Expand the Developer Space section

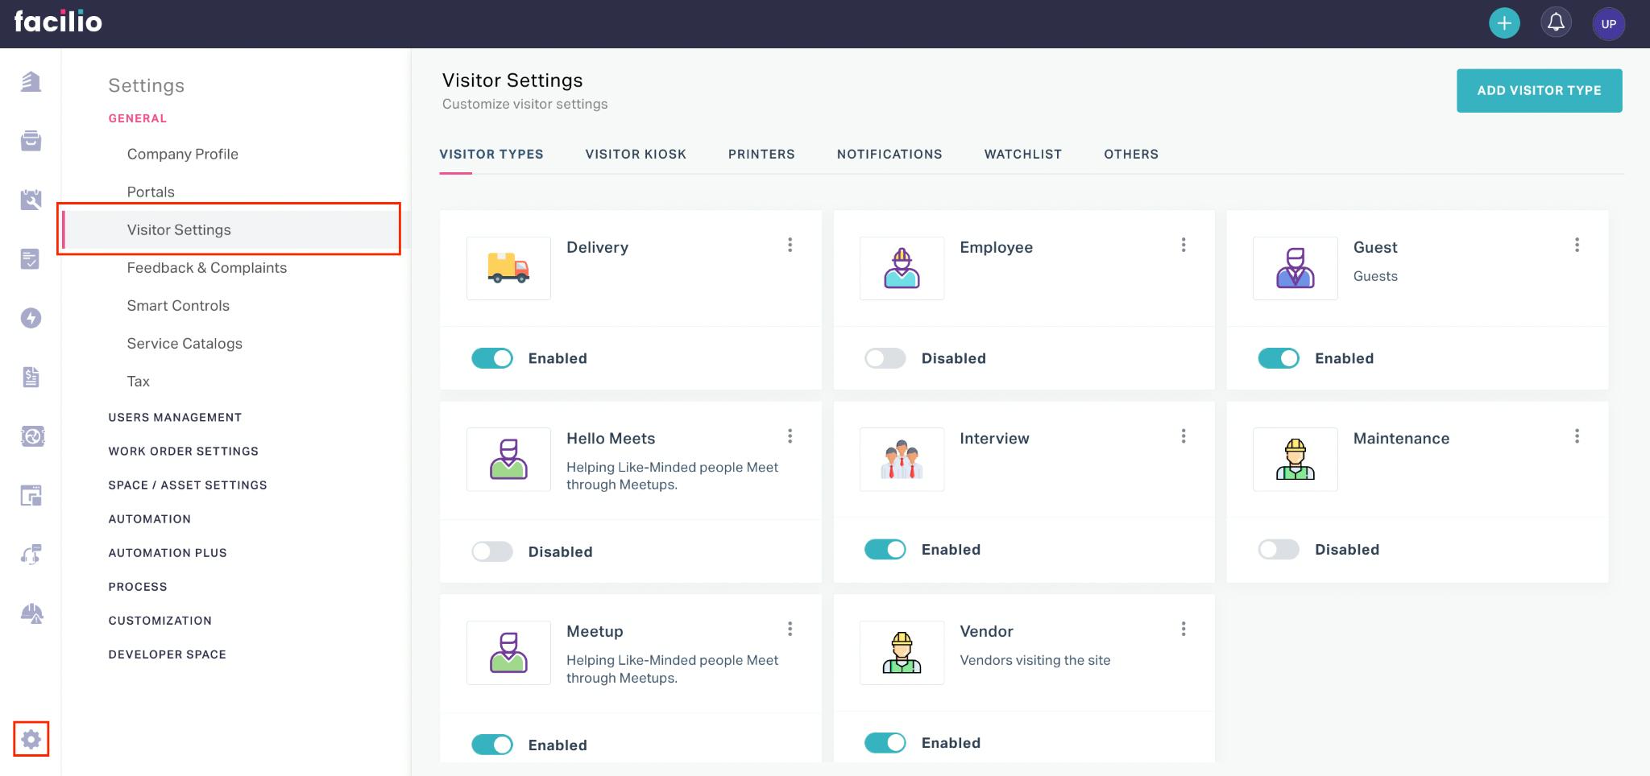pyautogui.click(x=168, y=654)
